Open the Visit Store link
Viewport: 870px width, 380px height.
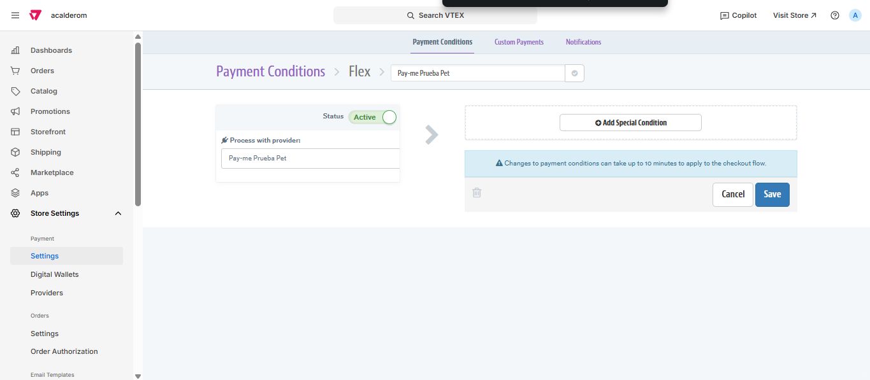pyautogui.click(x=794, y=15)
